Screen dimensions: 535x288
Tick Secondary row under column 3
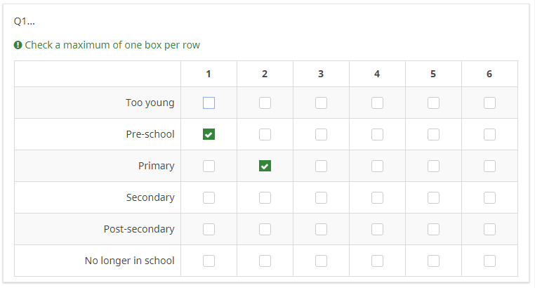[x=321, y=198]
